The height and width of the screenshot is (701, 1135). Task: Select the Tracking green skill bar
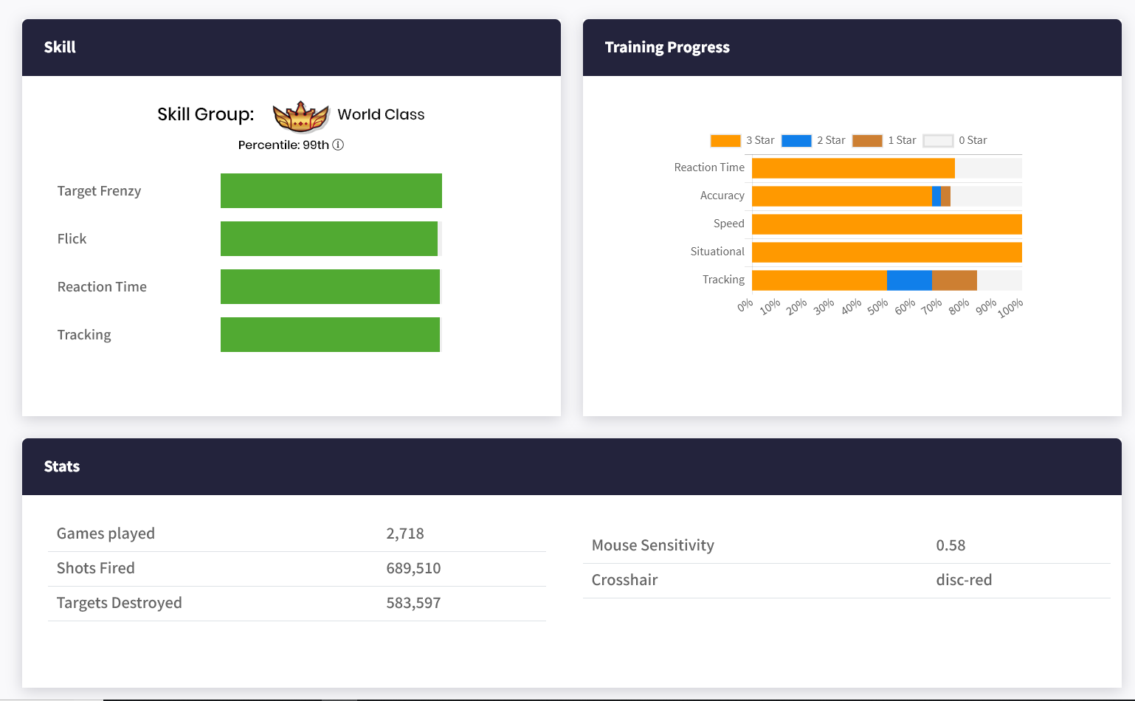click(330, 335)
